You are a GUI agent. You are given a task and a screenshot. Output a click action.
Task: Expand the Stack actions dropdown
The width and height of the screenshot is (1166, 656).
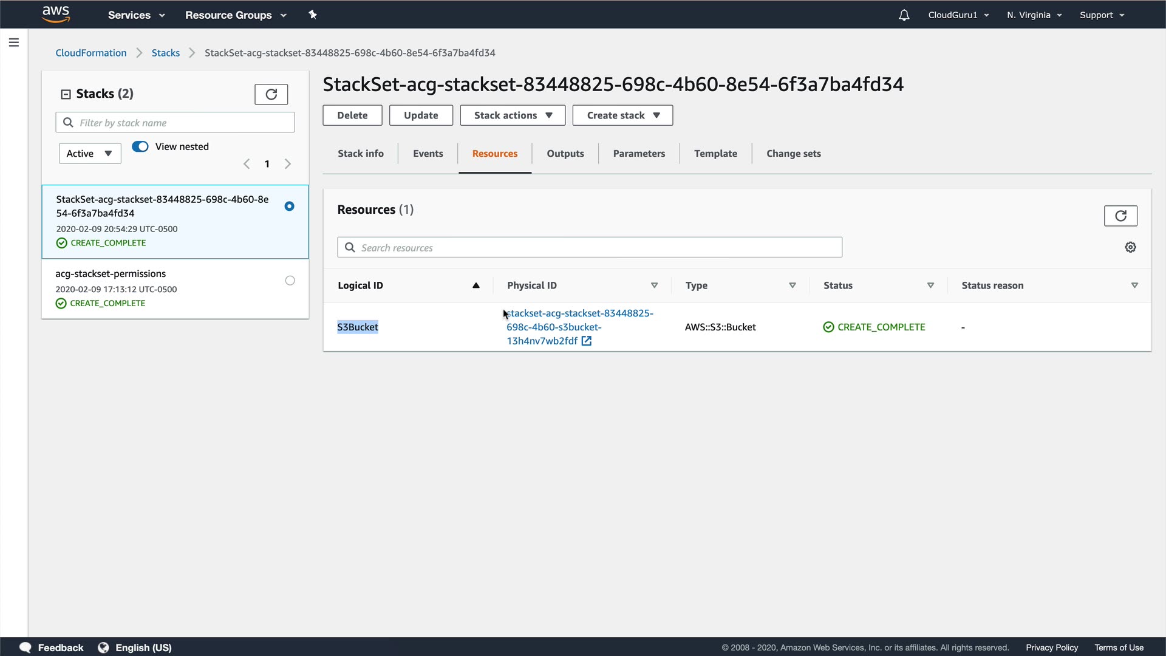click(x=512, y=115)
